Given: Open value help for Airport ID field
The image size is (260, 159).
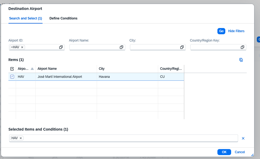Looking at the screenshot, I should (x=61, y=47).
